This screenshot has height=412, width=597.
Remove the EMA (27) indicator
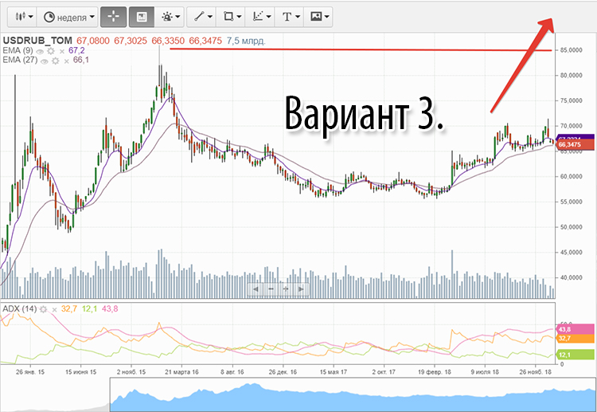[66, 60]
